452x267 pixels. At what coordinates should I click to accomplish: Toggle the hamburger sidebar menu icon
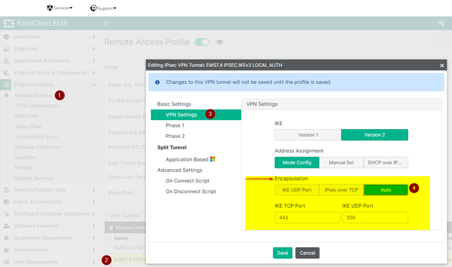[x=106, y=24]
